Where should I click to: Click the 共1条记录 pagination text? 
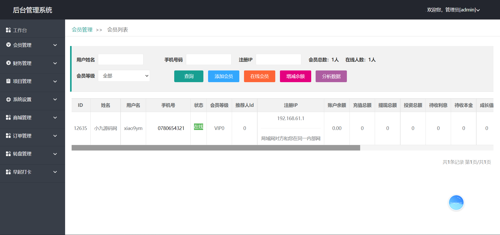[x=453, y=162]
